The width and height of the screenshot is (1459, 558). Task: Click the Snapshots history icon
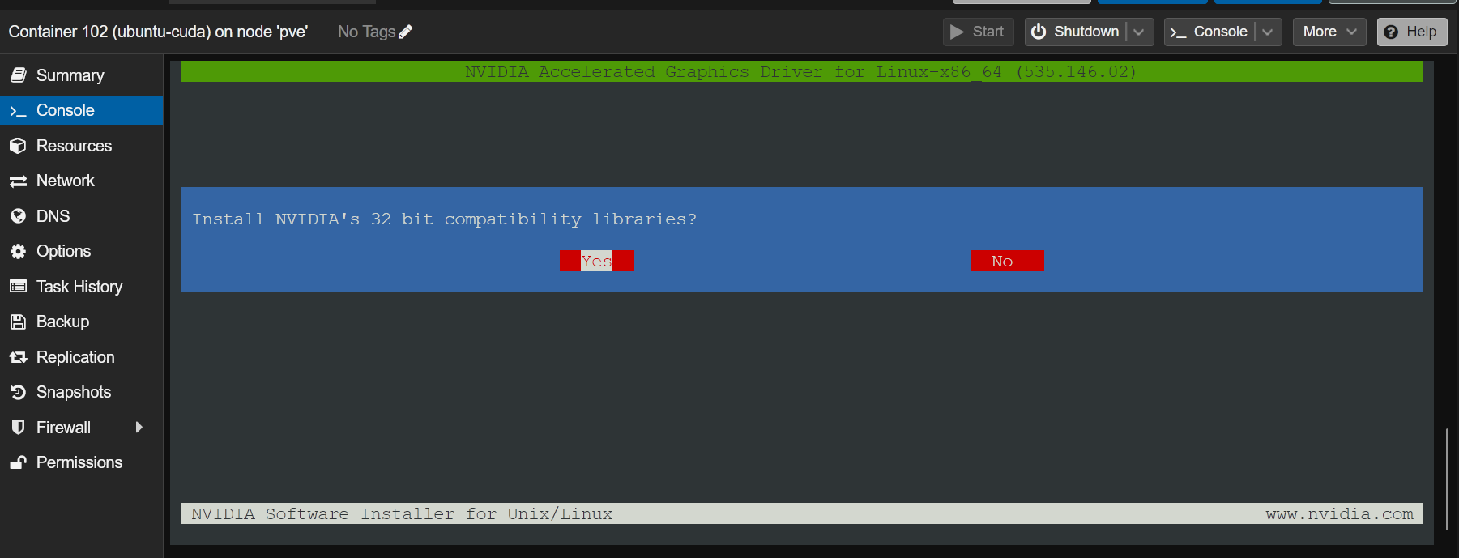pyautogui.click(x=18, y=392)
